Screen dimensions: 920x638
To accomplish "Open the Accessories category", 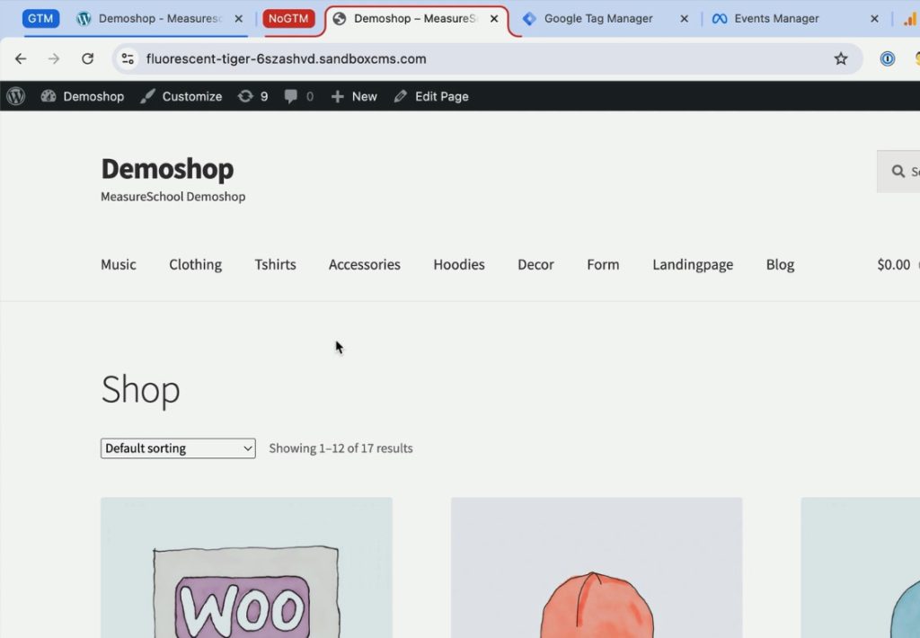I will tap(365, 265).
